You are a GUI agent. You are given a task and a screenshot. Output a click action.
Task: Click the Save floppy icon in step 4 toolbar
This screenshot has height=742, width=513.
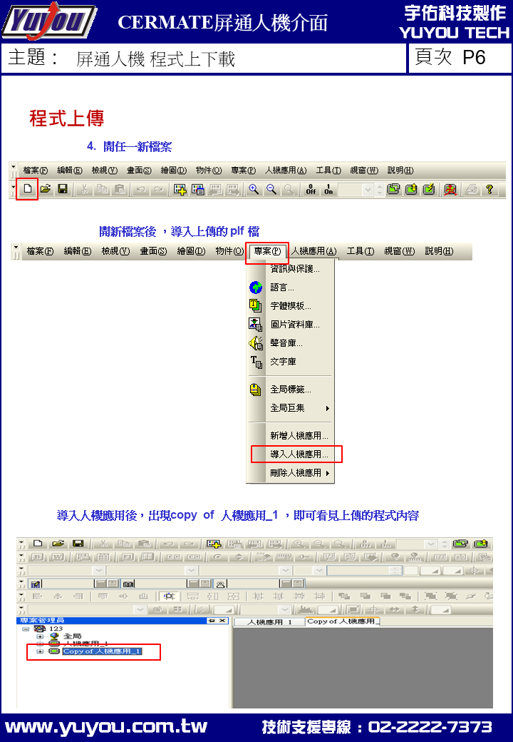click(x=63, y=189)
